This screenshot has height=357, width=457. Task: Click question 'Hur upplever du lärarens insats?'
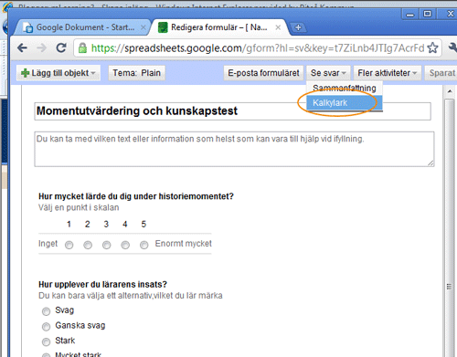102,284
